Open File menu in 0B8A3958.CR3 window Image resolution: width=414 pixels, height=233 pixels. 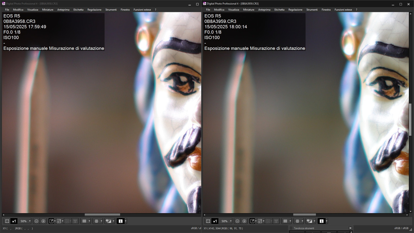pos(7,10)
